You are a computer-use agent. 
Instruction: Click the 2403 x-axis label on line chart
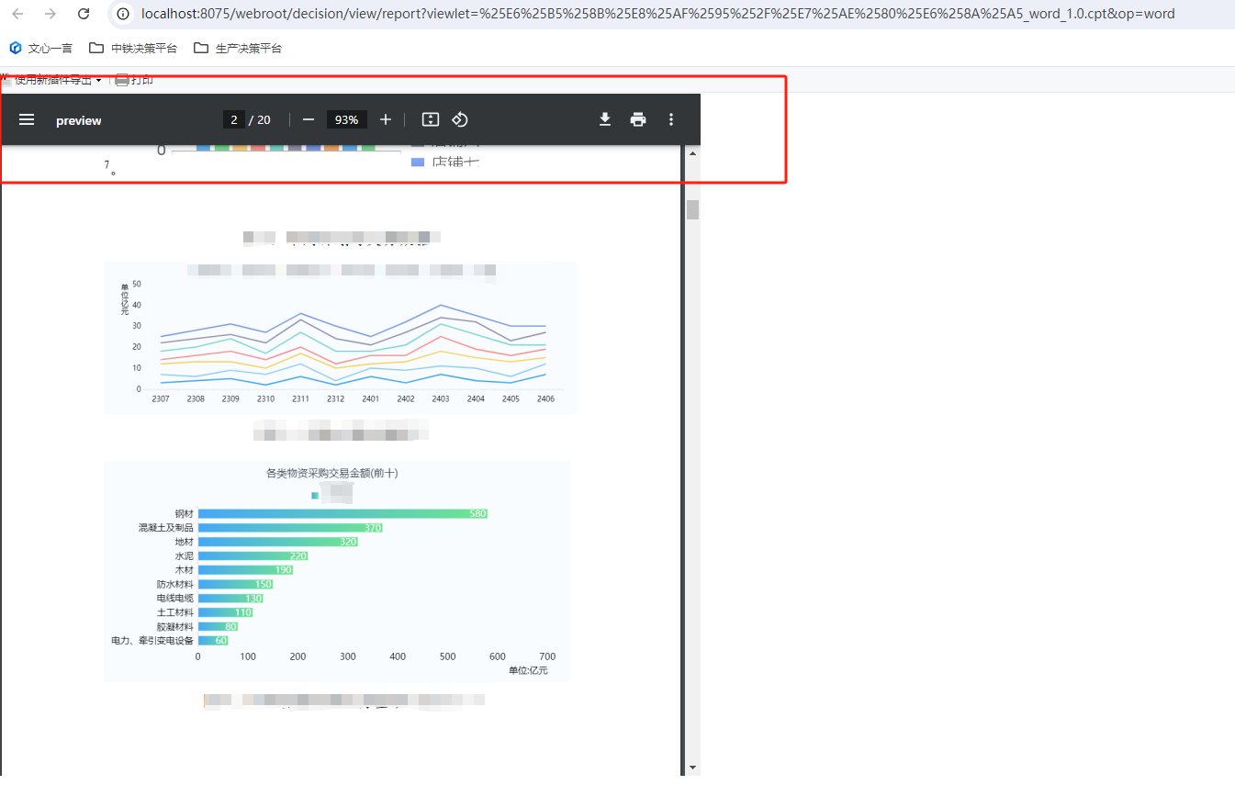441,399
